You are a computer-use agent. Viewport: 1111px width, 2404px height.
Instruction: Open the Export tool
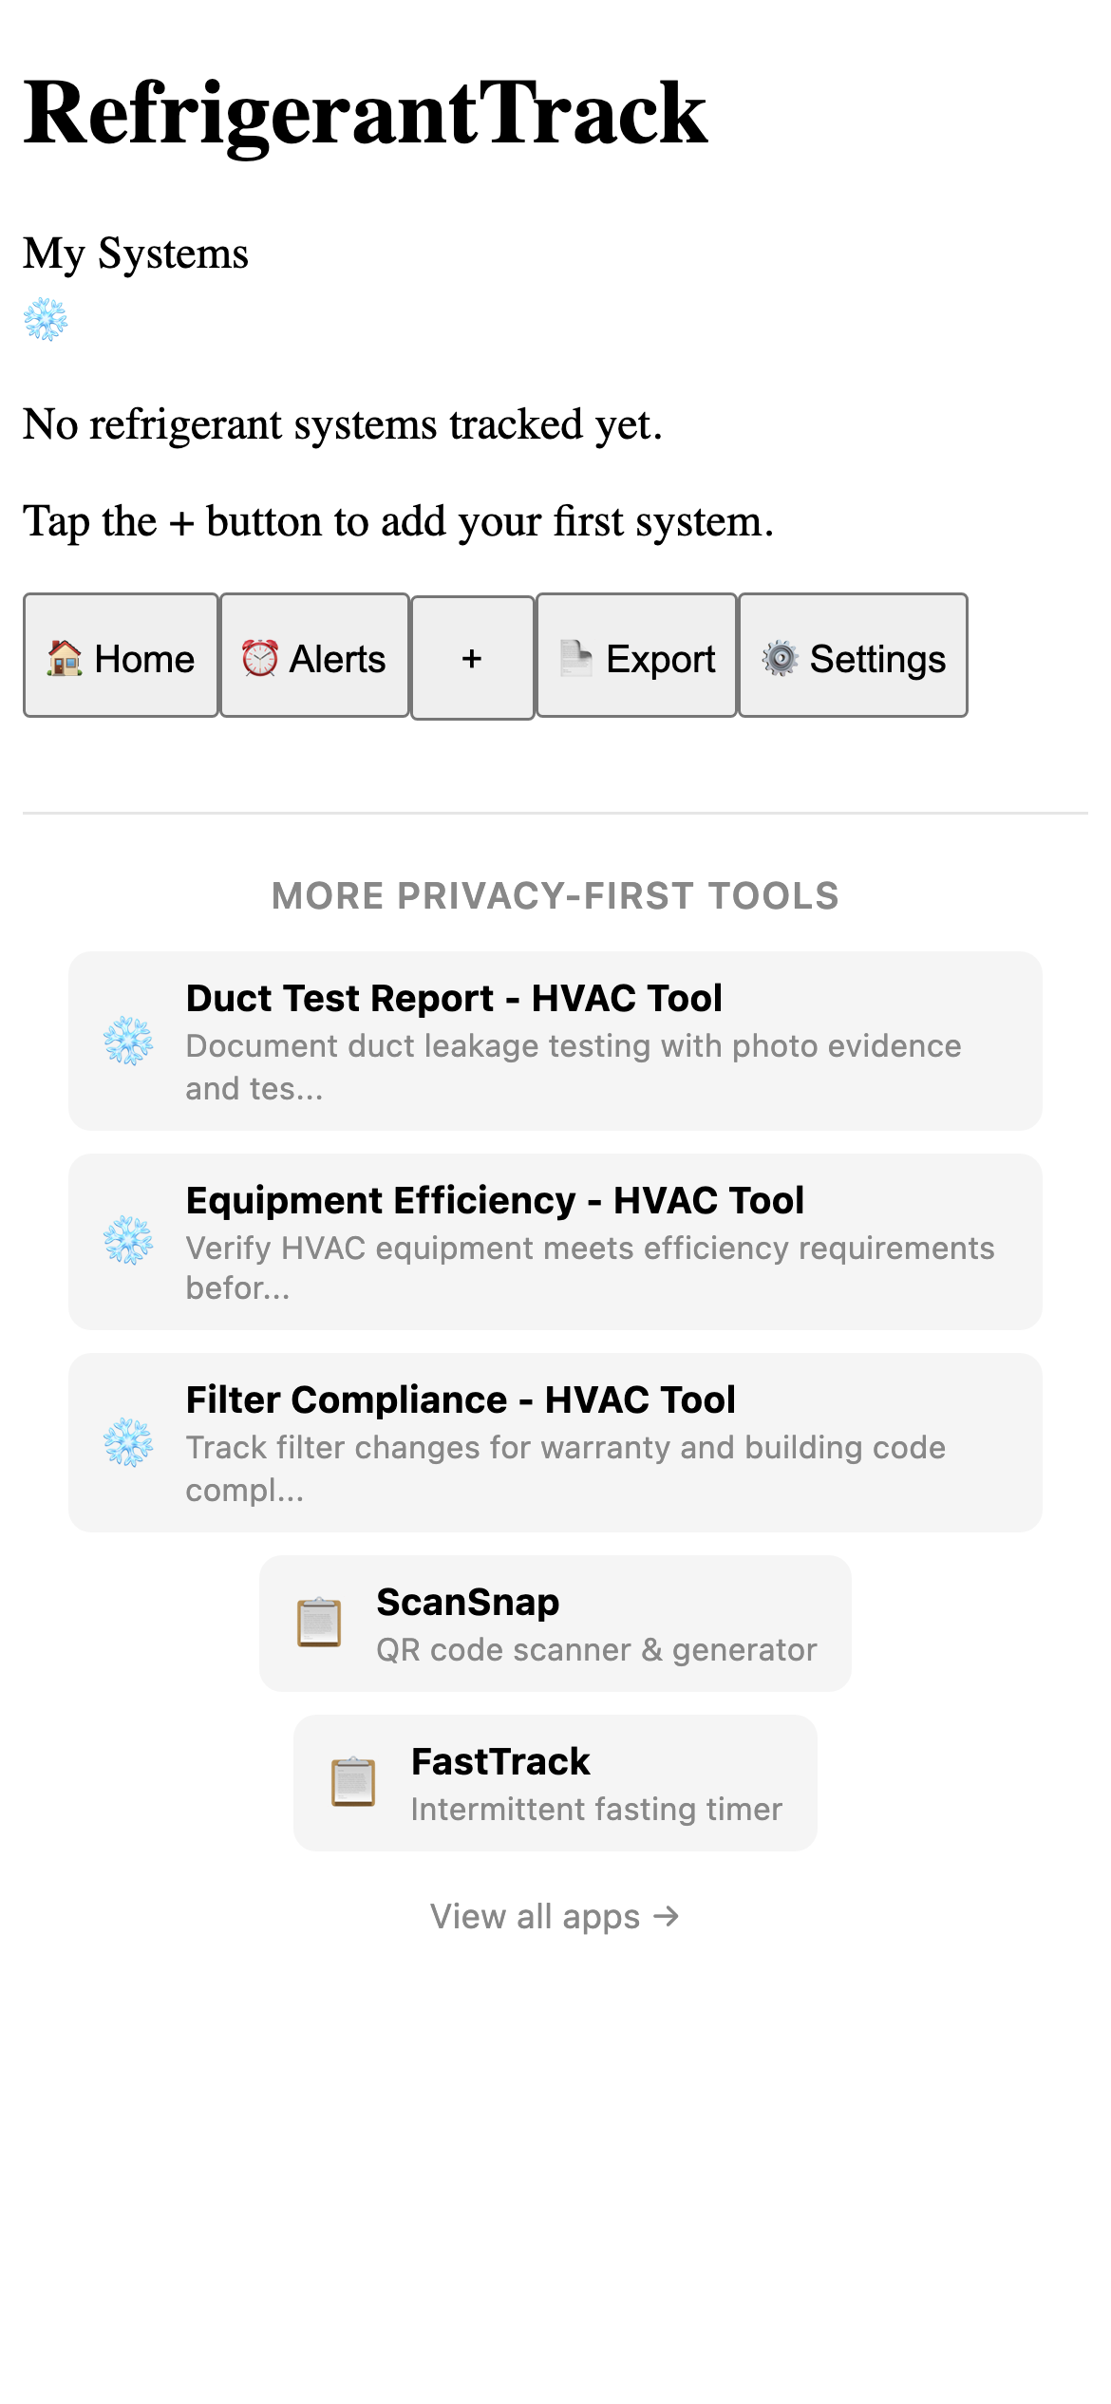(x=636, y=657)
